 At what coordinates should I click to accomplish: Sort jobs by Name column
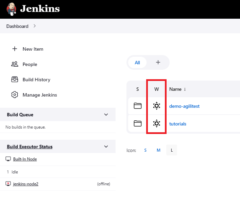point(175,89)
